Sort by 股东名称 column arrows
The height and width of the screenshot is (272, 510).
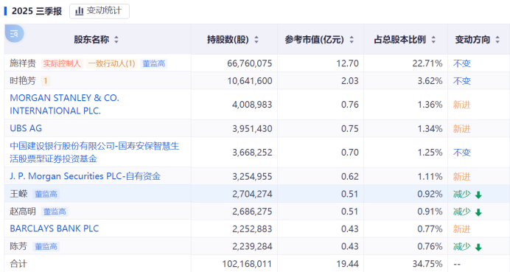[116, 40]
